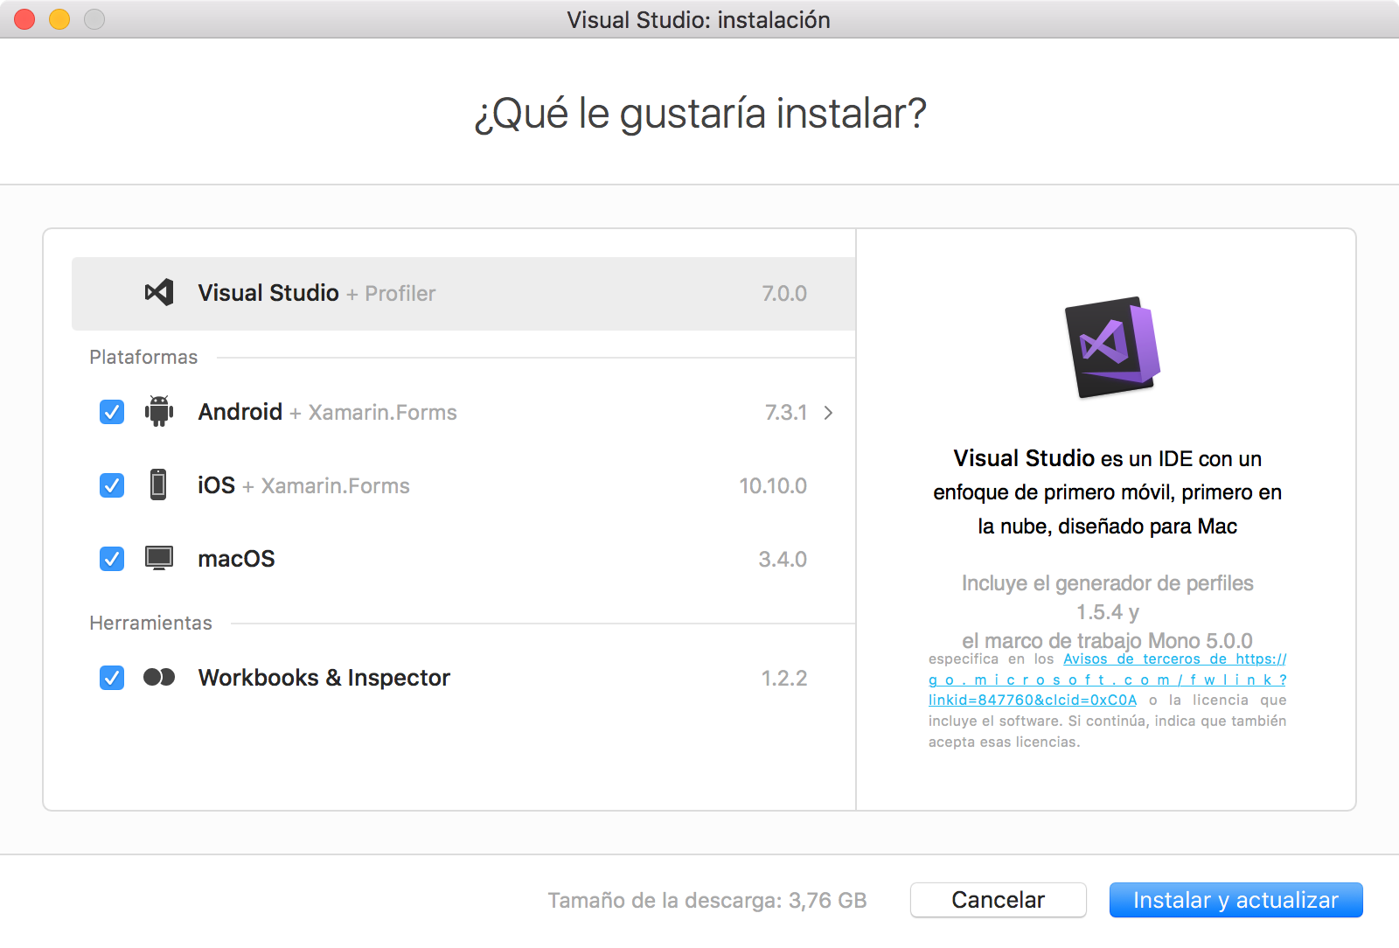Click the iOS phone icon
This screenshot has width=1399, height=948.
tap(159, 485)
